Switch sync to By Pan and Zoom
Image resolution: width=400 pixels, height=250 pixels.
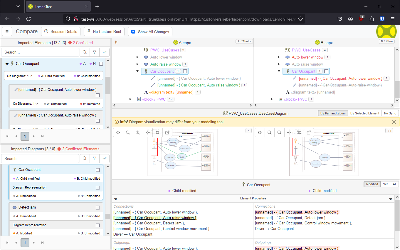pos(333,113)
